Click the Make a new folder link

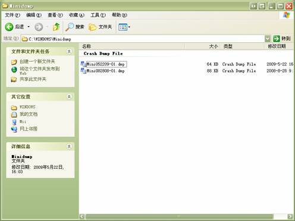[x=37, y=62]
